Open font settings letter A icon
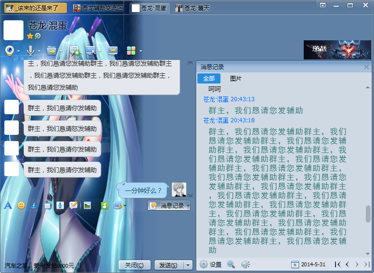This screenshot has height=273, width=374. coord(8,205)
